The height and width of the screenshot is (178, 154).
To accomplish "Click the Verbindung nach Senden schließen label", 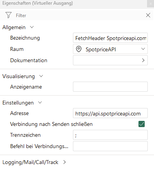I will coord(51,124).
